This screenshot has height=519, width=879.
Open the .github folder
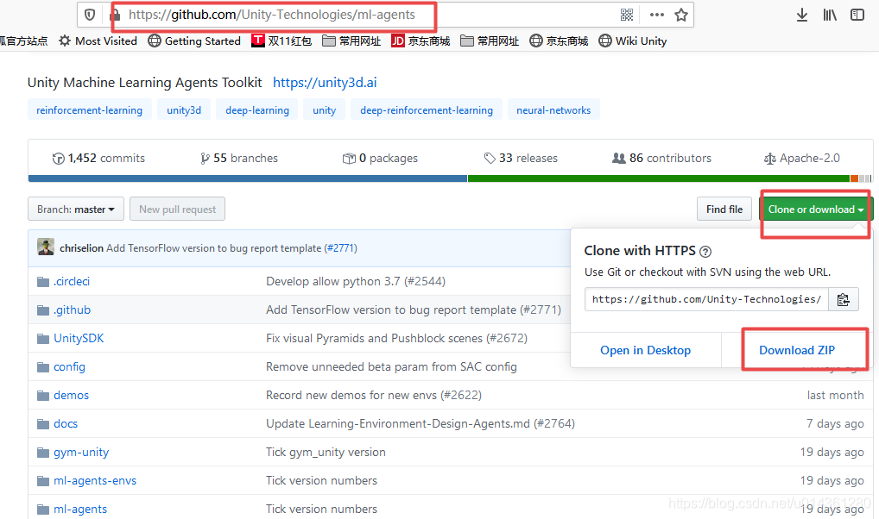pos(72,310)
